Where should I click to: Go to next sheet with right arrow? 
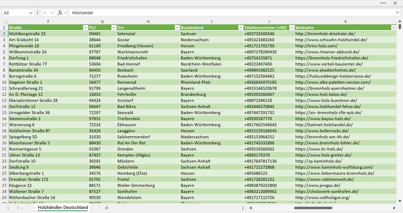pyautogui.click(x=18, y=208)
